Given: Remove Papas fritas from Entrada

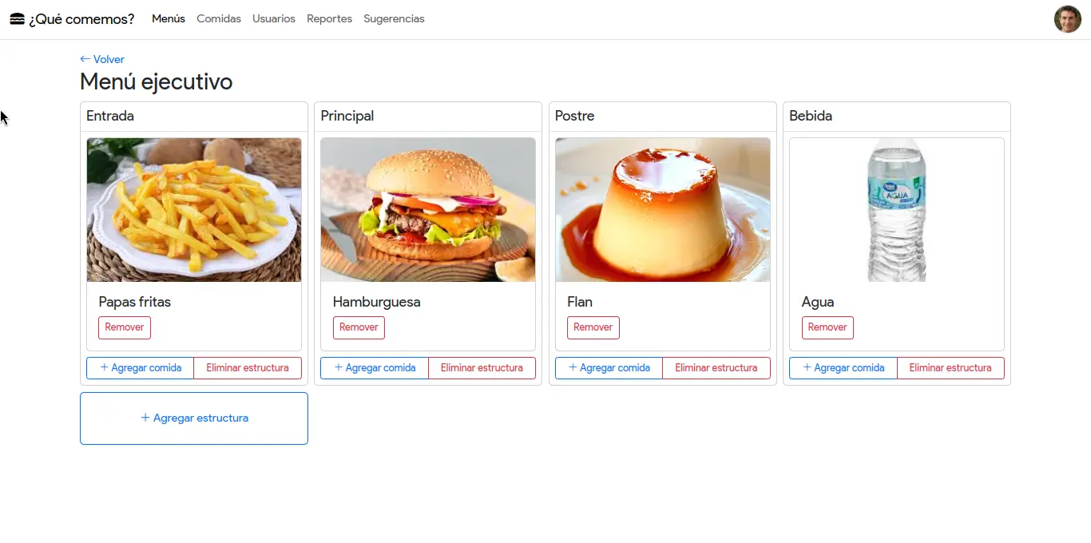Looking at the screenshot, I should pos(125,327).
